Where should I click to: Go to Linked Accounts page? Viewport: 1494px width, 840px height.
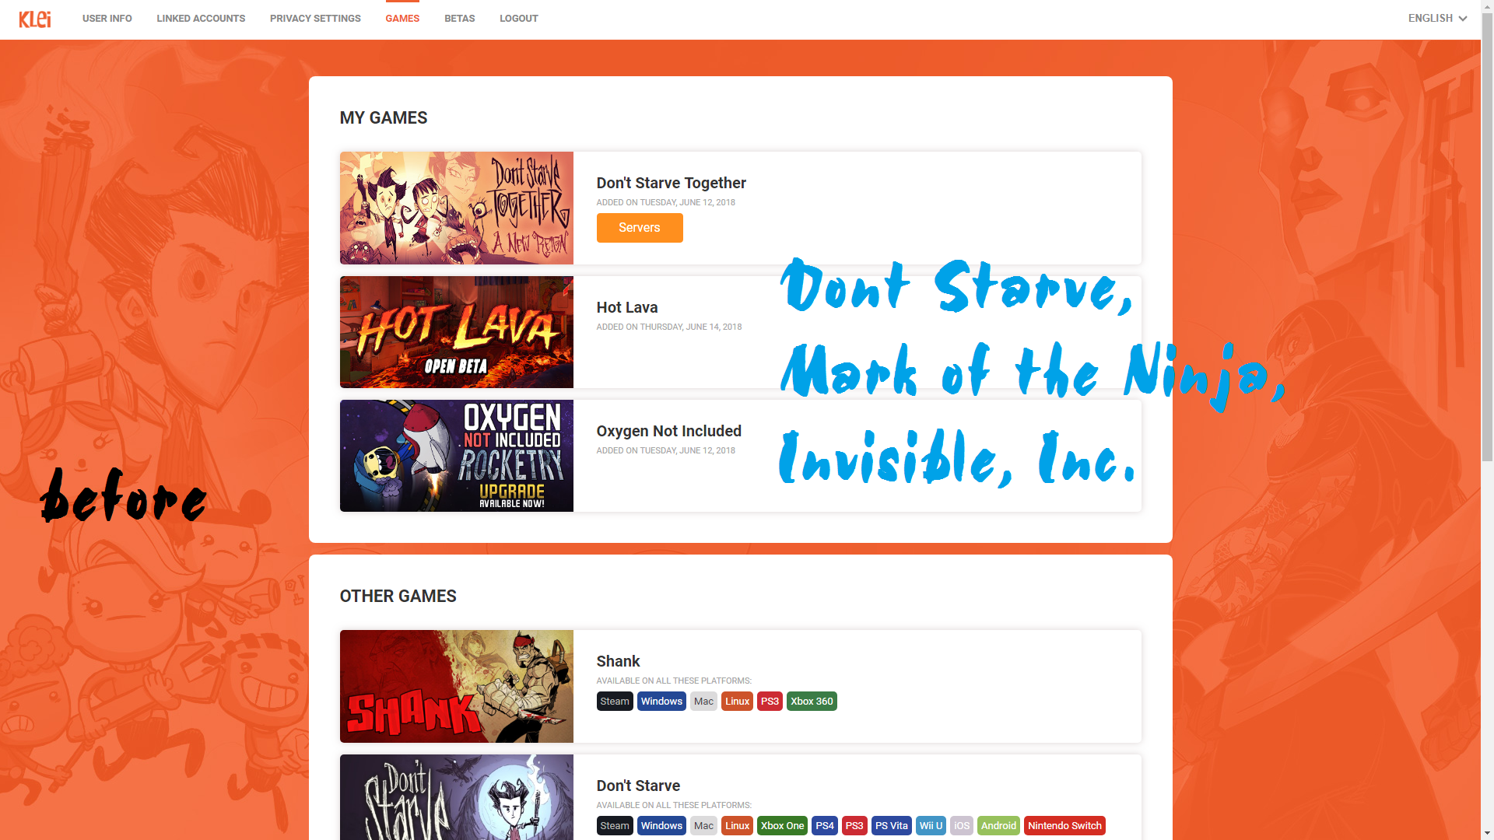click(201, 19)
